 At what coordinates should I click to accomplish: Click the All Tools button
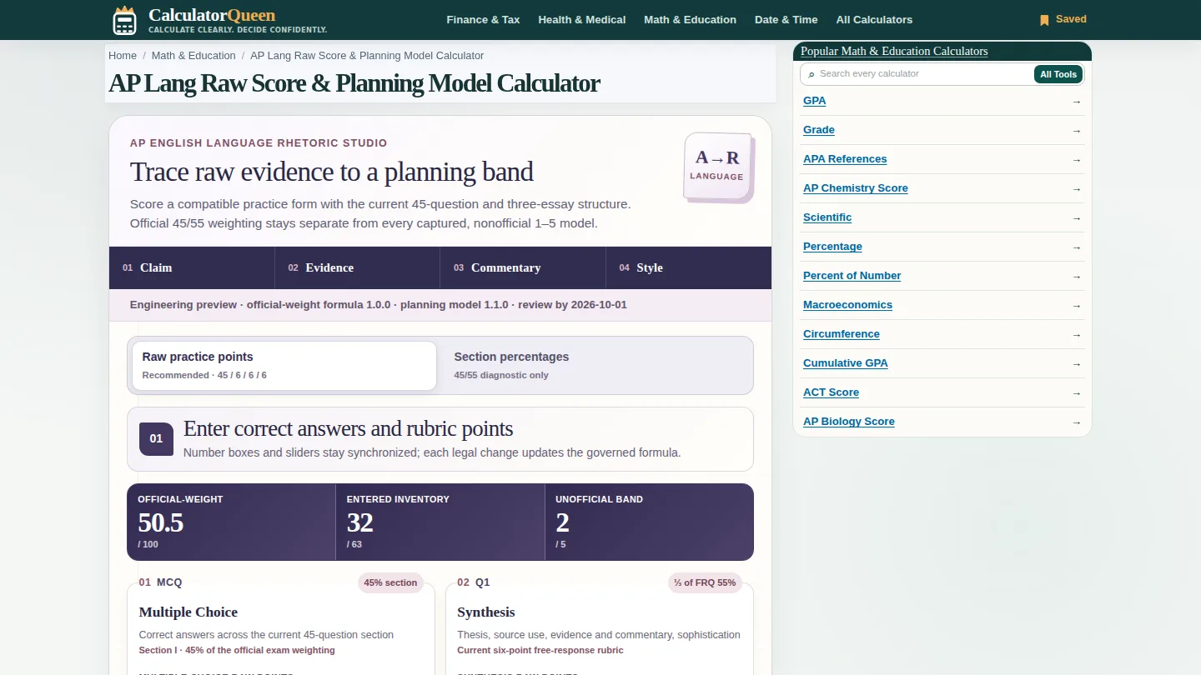click(1058, 74)
